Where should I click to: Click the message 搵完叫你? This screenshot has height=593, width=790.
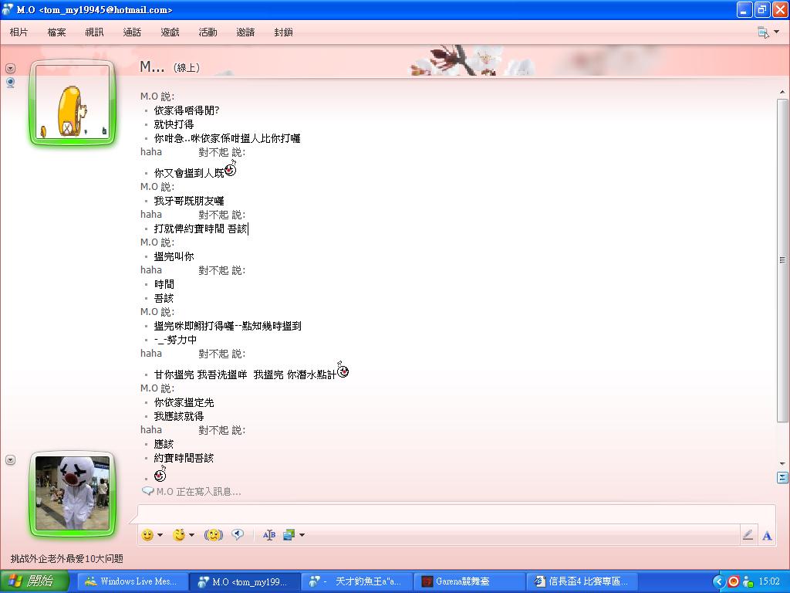[174, 256]
